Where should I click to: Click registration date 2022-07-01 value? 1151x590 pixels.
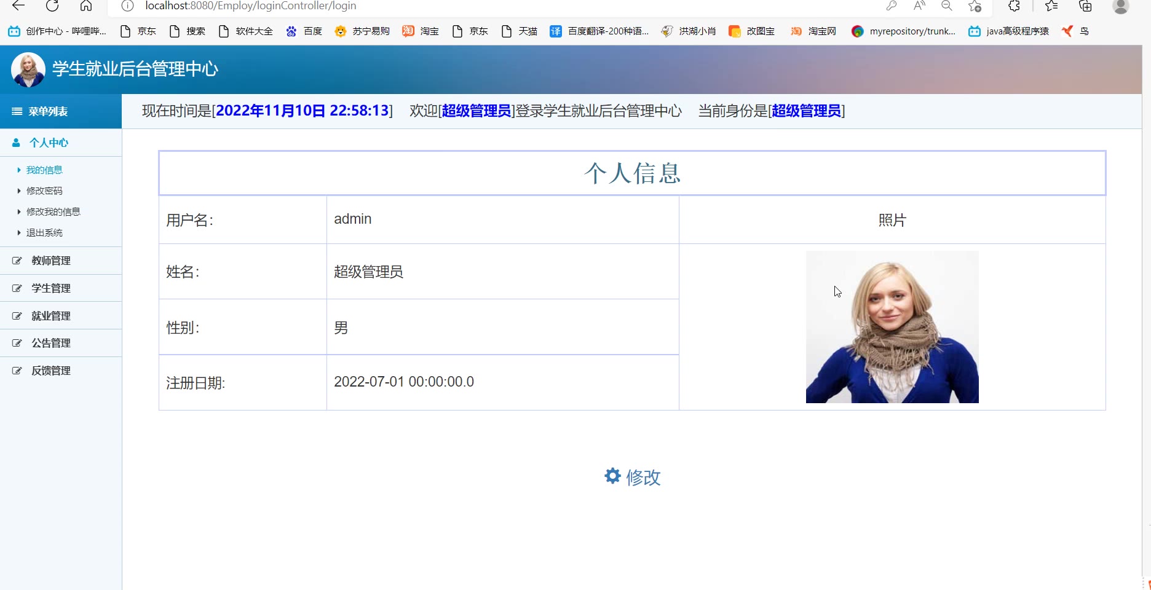[x=404, y=382]
